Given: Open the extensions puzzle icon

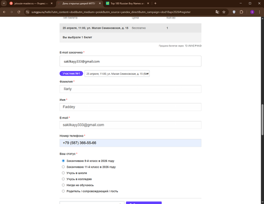Looking at the screenshot, I should [241, 12].
